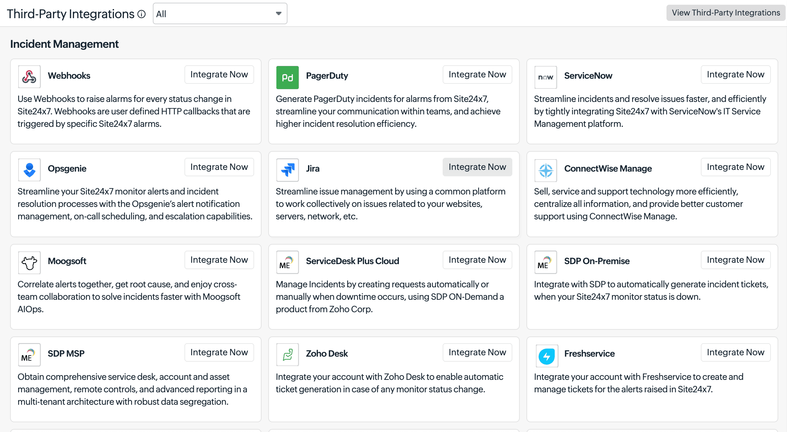Integrate Now for Moogsoft
Image resolution: width=787 pixels, height=432 pixels.
[219, 260]
